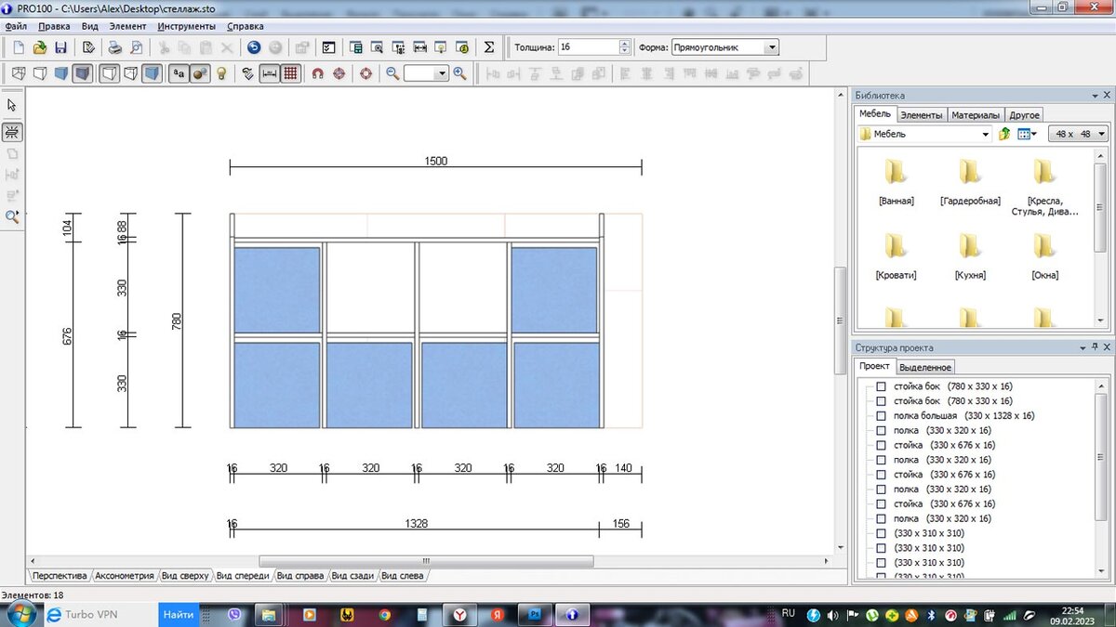1116x627 pixels.
Task: Select the arrow pointer tool in left toolbar
Action: click(12, 105)
